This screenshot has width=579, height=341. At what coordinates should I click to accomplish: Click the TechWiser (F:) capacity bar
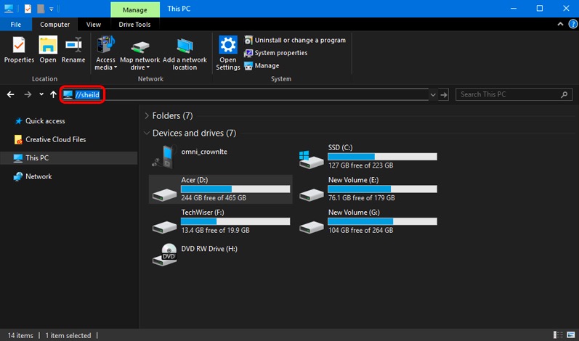pos(235,221)
